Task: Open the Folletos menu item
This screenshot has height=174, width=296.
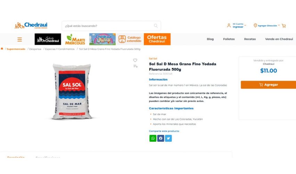Action: (x=229, y=39)
